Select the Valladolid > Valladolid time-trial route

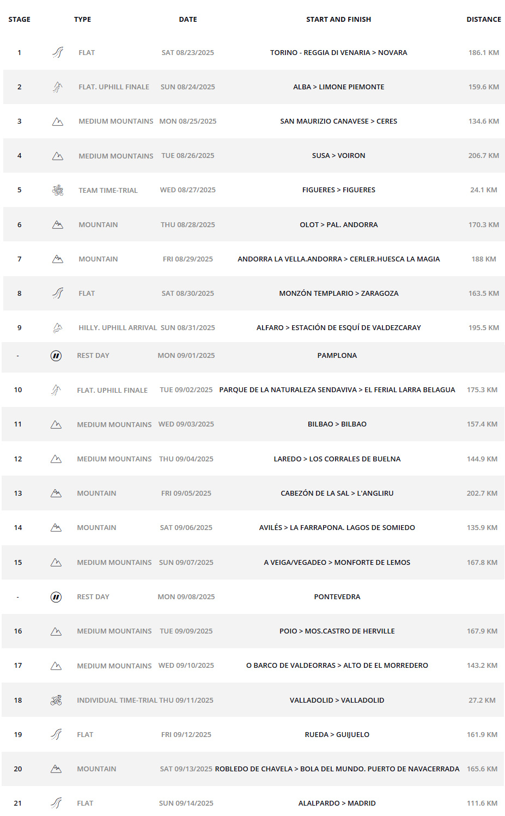(x=337, y=700)
